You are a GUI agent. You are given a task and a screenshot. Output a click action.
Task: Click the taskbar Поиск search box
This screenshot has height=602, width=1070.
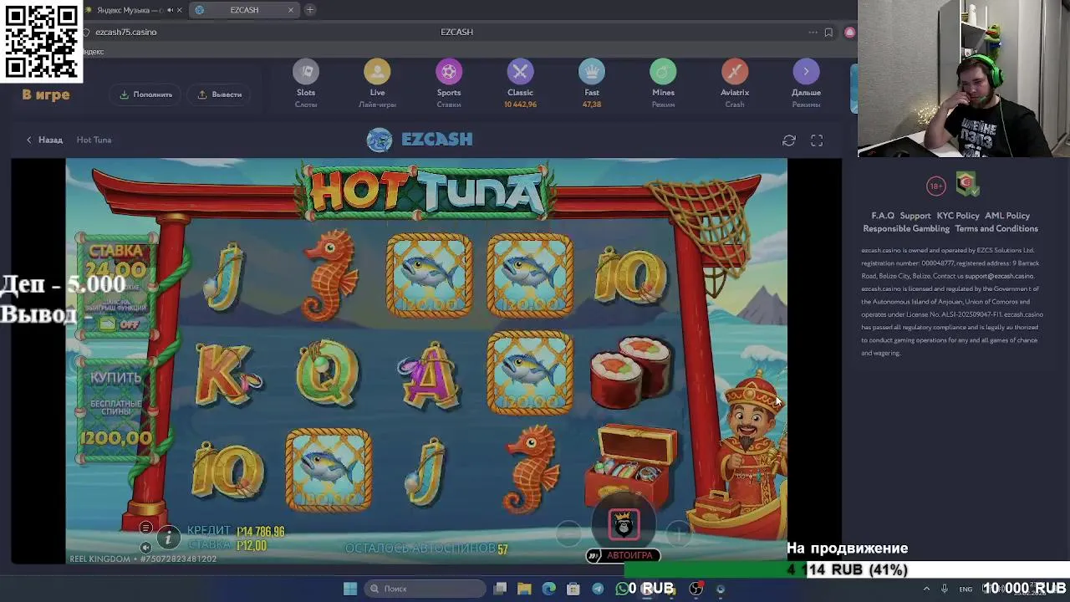pos(424,589)
